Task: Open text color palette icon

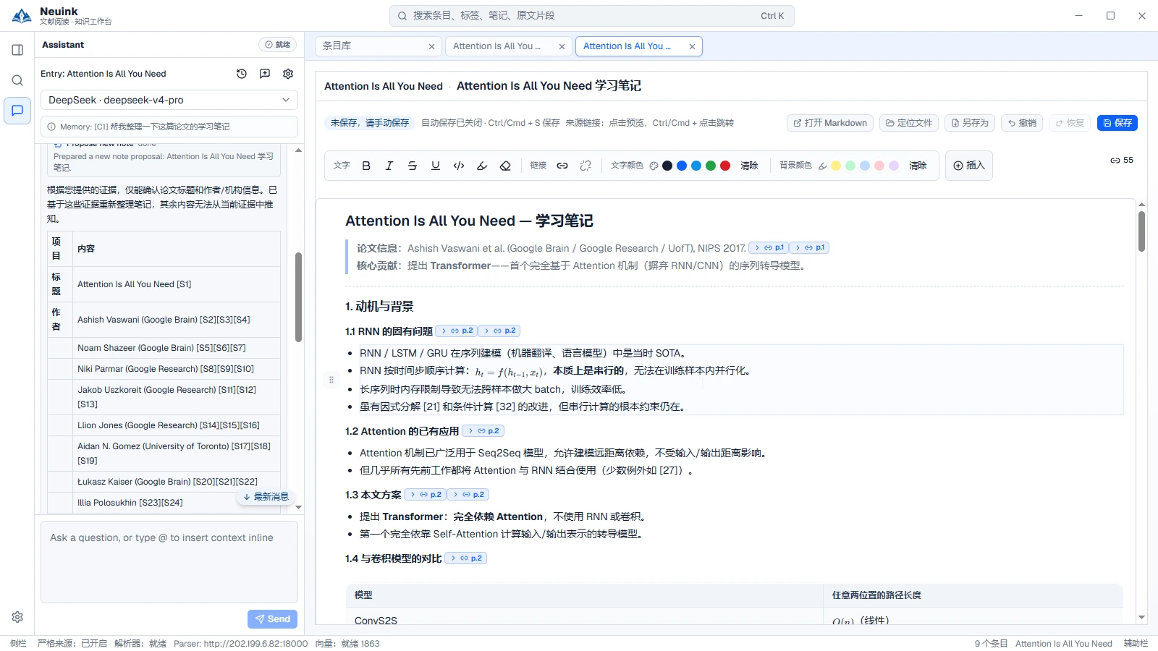Action: (x=654, y=166)
